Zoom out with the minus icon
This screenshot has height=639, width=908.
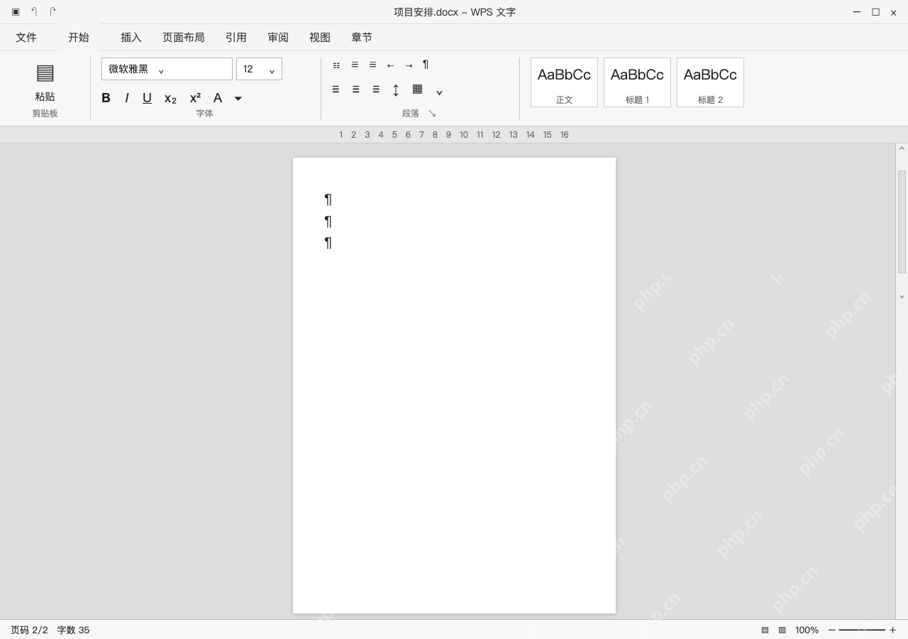pos(832,630)
